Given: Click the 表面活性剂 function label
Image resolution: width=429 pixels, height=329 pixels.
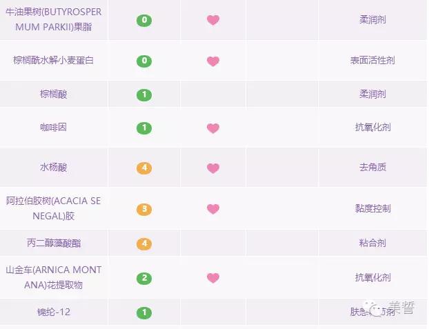Looking at the screenshot, I should click(x=372, y=61).
